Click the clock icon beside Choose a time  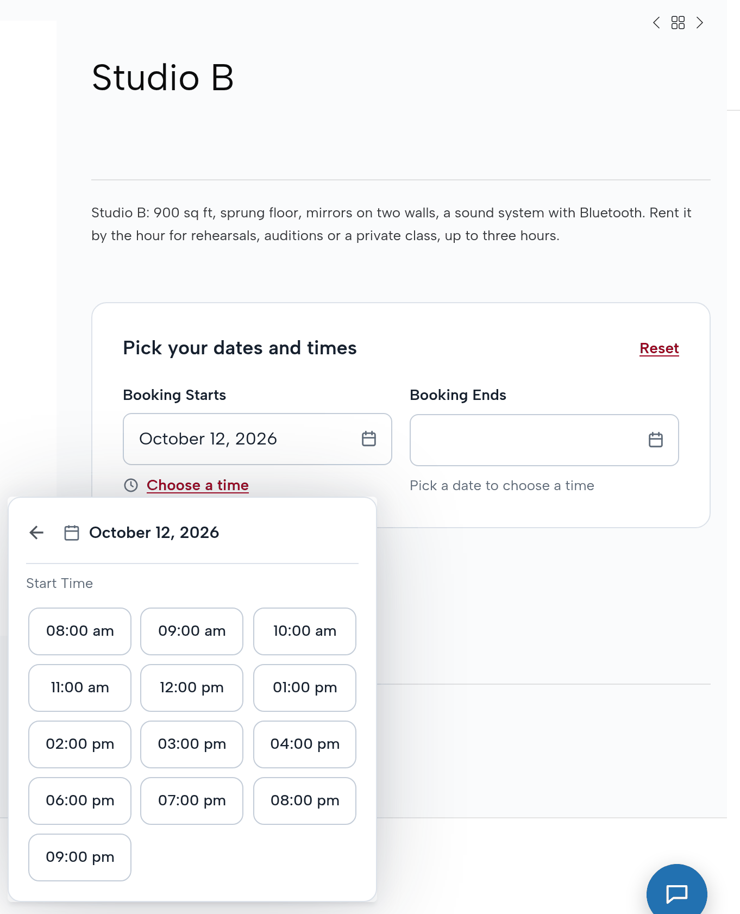131,485
